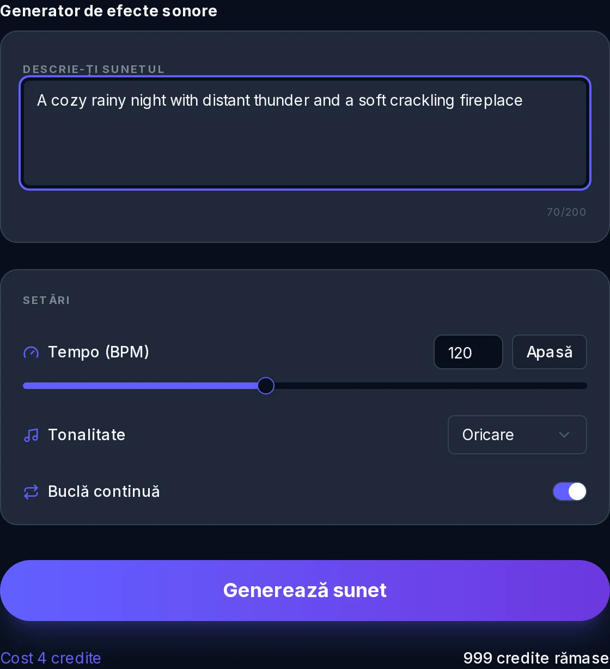Click the Cost 4 credite link

(51, 658)
